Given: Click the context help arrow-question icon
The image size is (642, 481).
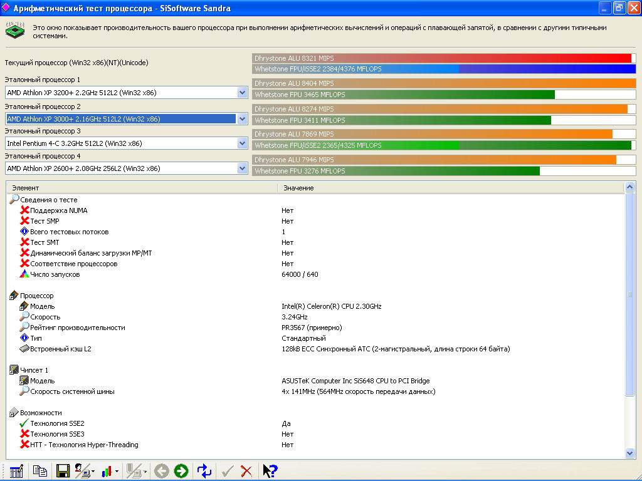Looking at the screenshot, I should pyautogui.click(x=270, y=471).
